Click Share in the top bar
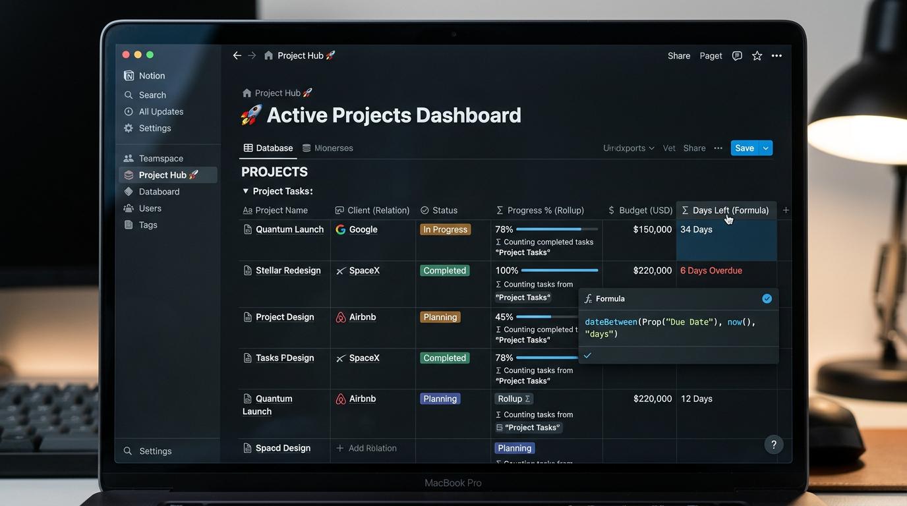This screenshot has height=506, width=907. 679,56
